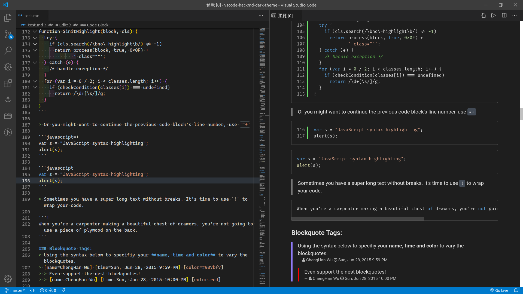This screenshot has width=523, height=294.
Task: Collapse the function fold at line 172
Action: click(35, 32)
